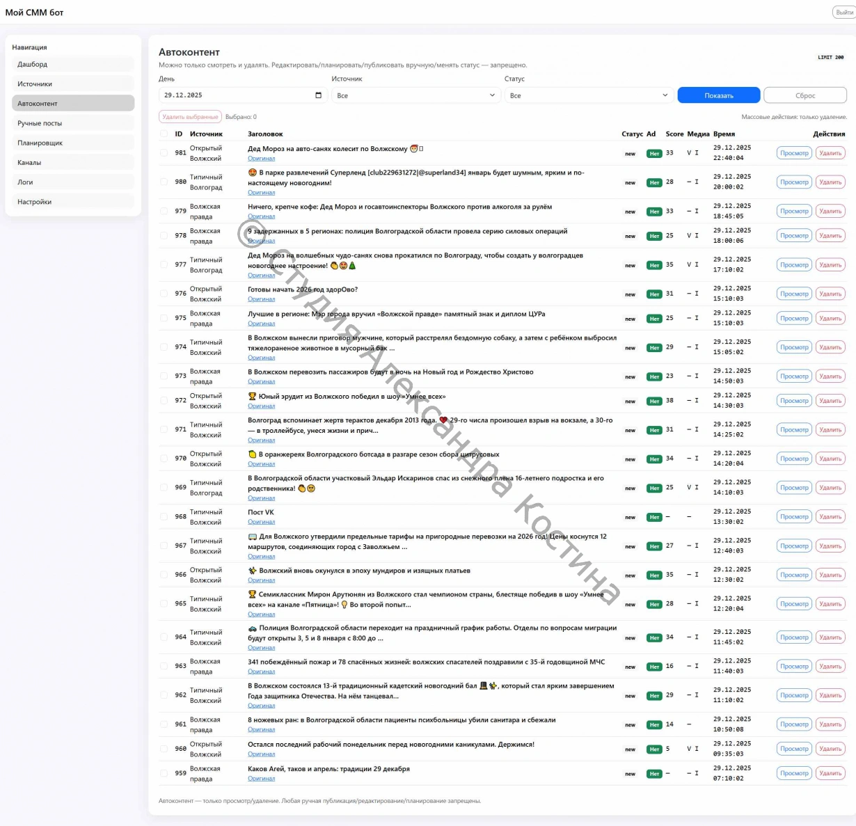
Task: Click the new status badge for post 959
Action: (x=630, y=774)
